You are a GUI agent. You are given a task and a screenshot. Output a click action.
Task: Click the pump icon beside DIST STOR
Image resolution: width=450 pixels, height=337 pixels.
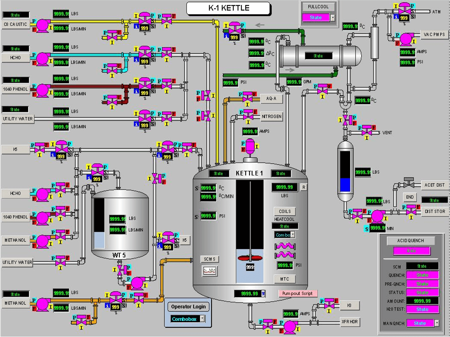[377, 216]
